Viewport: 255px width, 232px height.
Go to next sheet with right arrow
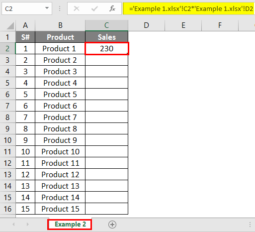pos(28,225)
